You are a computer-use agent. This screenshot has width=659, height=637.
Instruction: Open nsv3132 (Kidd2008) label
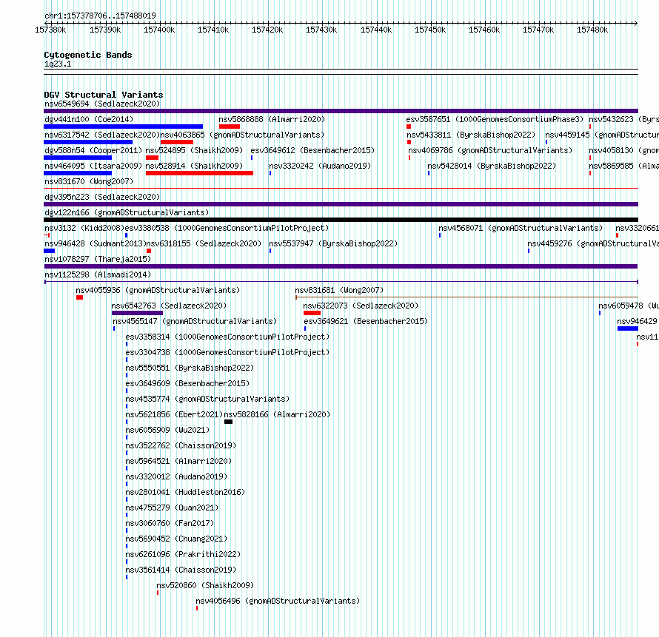click(84, 228)
